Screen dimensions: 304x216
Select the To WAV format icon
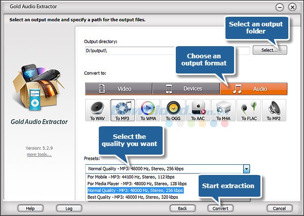pos(97,110)
